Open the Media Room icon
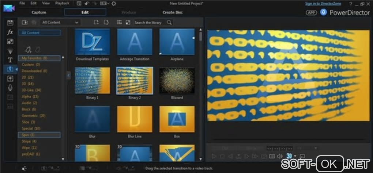Image resolution: width=373 pixels, height=173 pixels. 10,23
